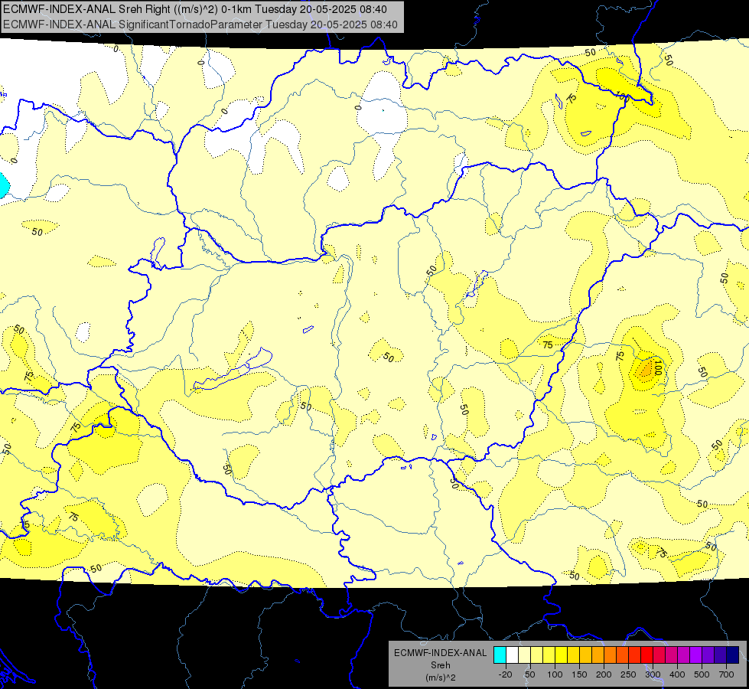This screenshot has width=749, height=689.
Task: Click the '250' legend tick value
Action: (628, 674)
